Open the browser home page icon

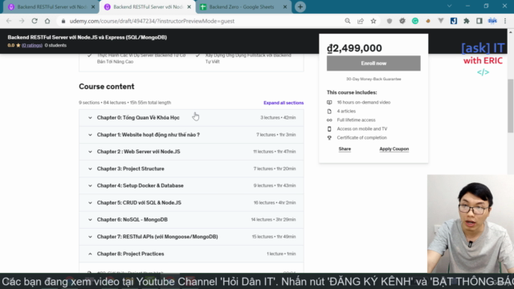point(47,21)
